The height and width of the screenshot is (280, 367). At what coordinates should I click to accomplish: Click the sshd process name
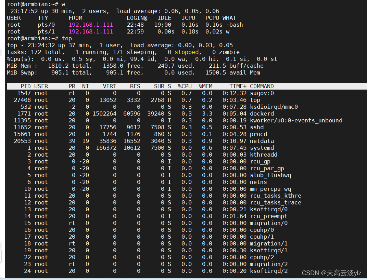[256, 127]
